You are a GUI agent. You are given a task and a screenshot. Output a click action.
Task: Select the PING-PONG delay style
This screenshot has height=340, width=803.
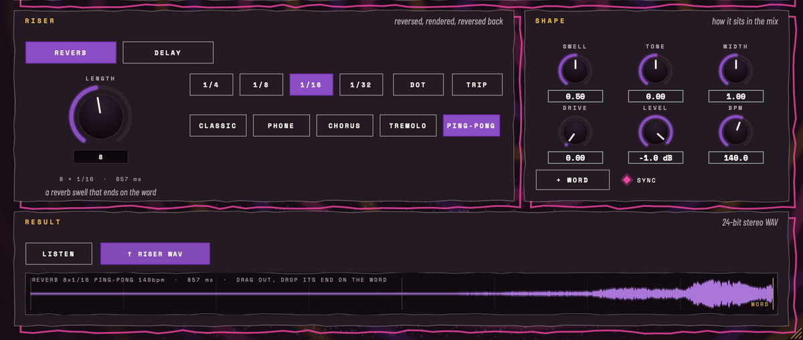pyautogui.click(x=471, y=126)
